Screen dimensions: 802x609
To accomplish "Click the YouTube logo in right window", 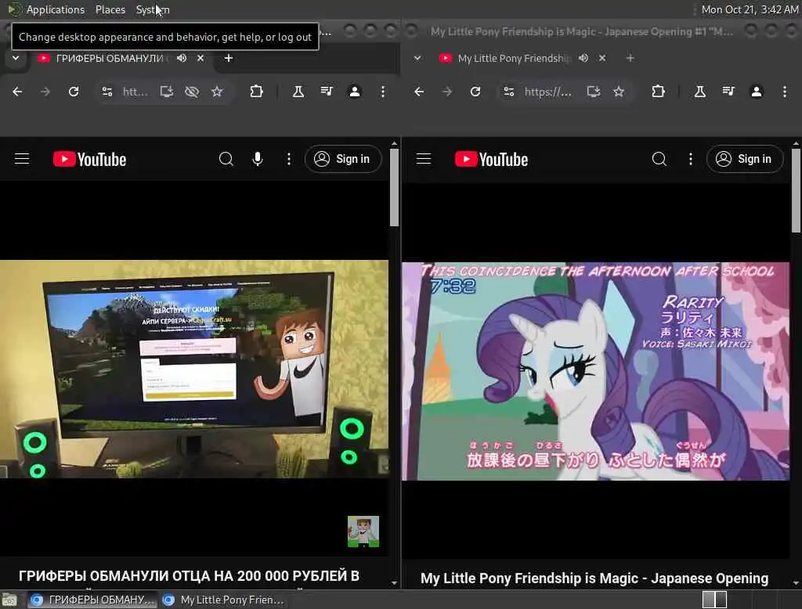I will 491,160.
